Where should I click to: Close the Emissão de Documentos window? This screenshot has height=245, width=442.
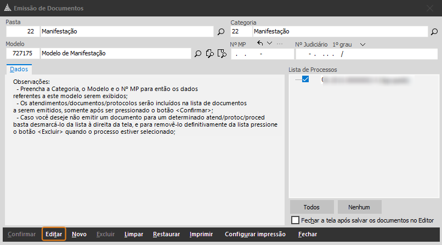(430, 8)
